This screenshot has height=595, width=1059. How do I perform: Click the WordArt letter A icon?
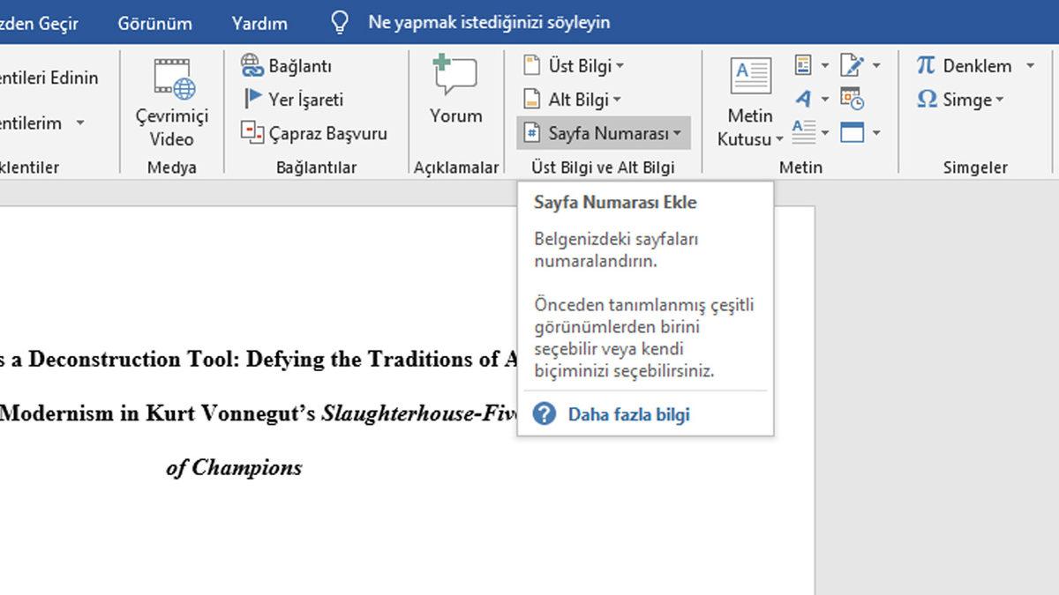[803, 99]
